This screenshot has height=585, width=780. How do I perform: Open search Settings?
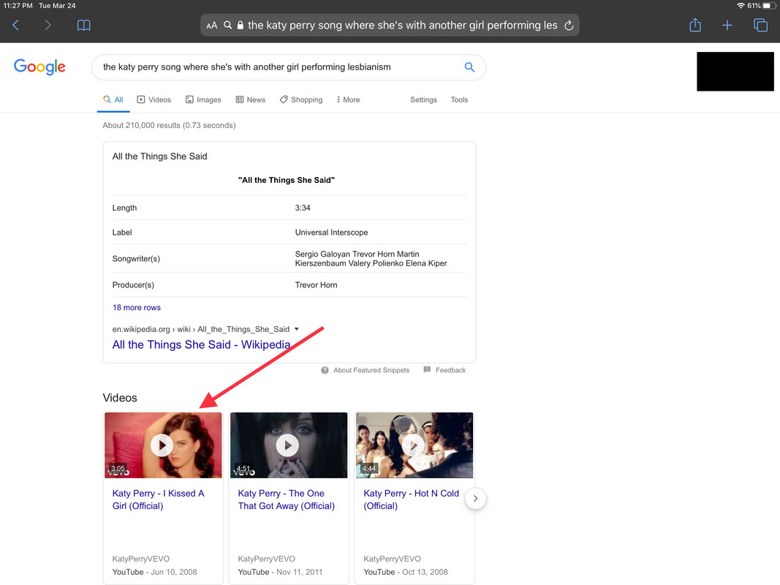pyautogui.click(x=423, y=99)
